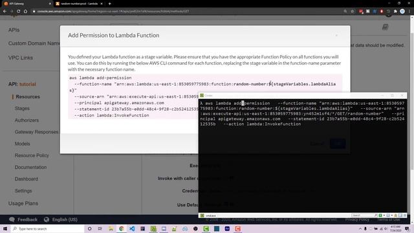Select Settings in the API menu

pos(23,191)
